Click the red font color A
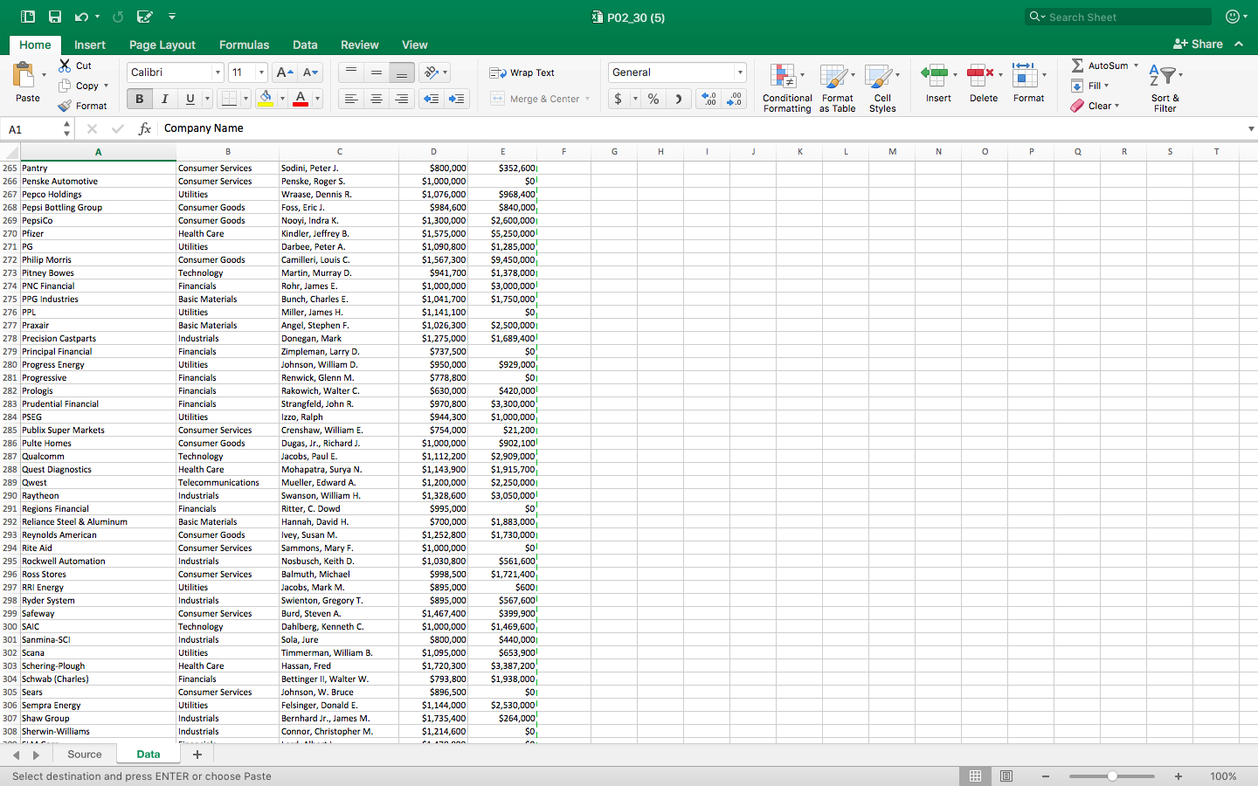Image resolution: width=1258 pixels, height=786 pixels. [x=301, y=99]
